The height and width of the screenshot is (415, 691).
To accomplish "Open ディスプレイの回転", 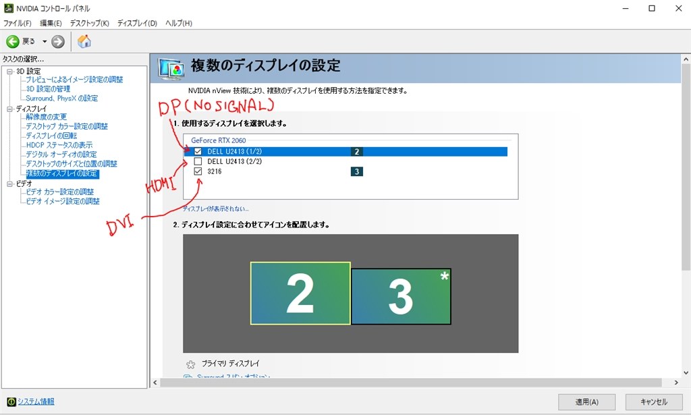I will pyautogui.click(x=51, y=136).
